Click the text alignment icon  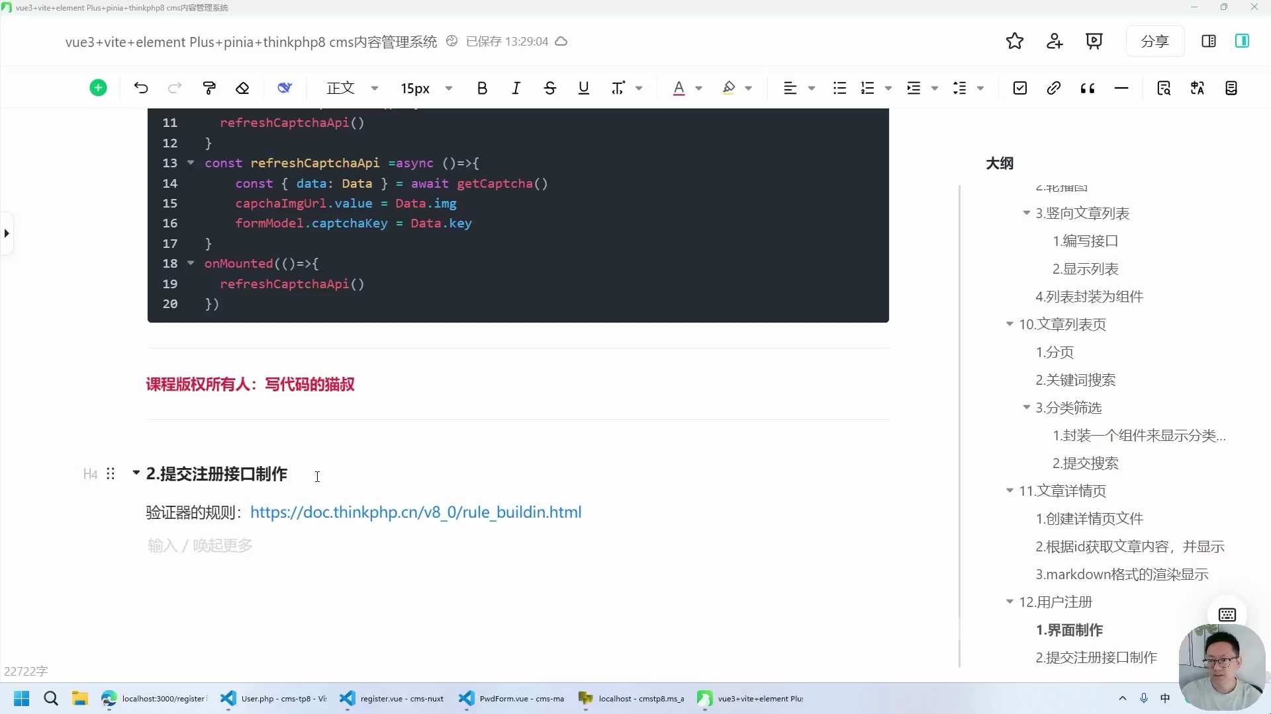point(790,88)
